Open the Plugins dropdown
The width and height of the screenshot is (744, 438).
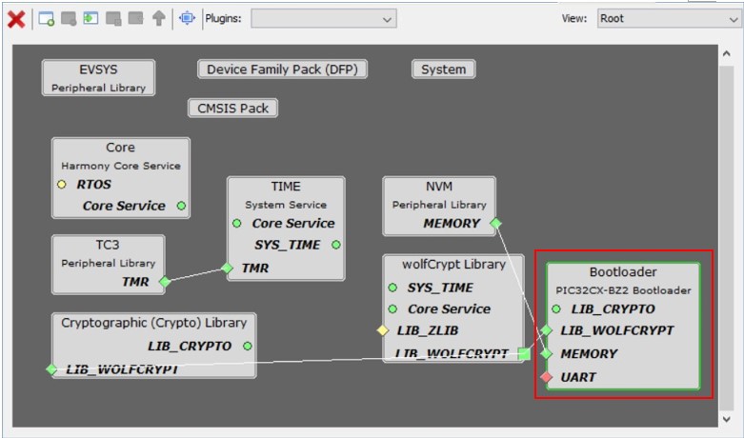point(324,19)
